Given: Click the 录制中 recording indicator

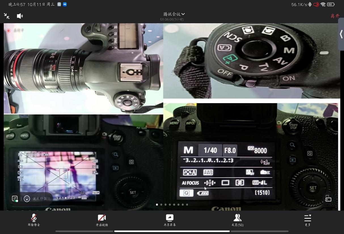Looking at the screenshot, I should click(16, 31).
